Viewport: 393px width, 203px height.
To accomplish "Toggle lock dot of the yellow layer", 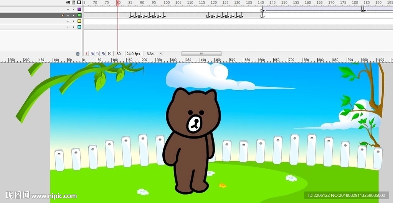I will pyautogui.click(x=73, y=21).
